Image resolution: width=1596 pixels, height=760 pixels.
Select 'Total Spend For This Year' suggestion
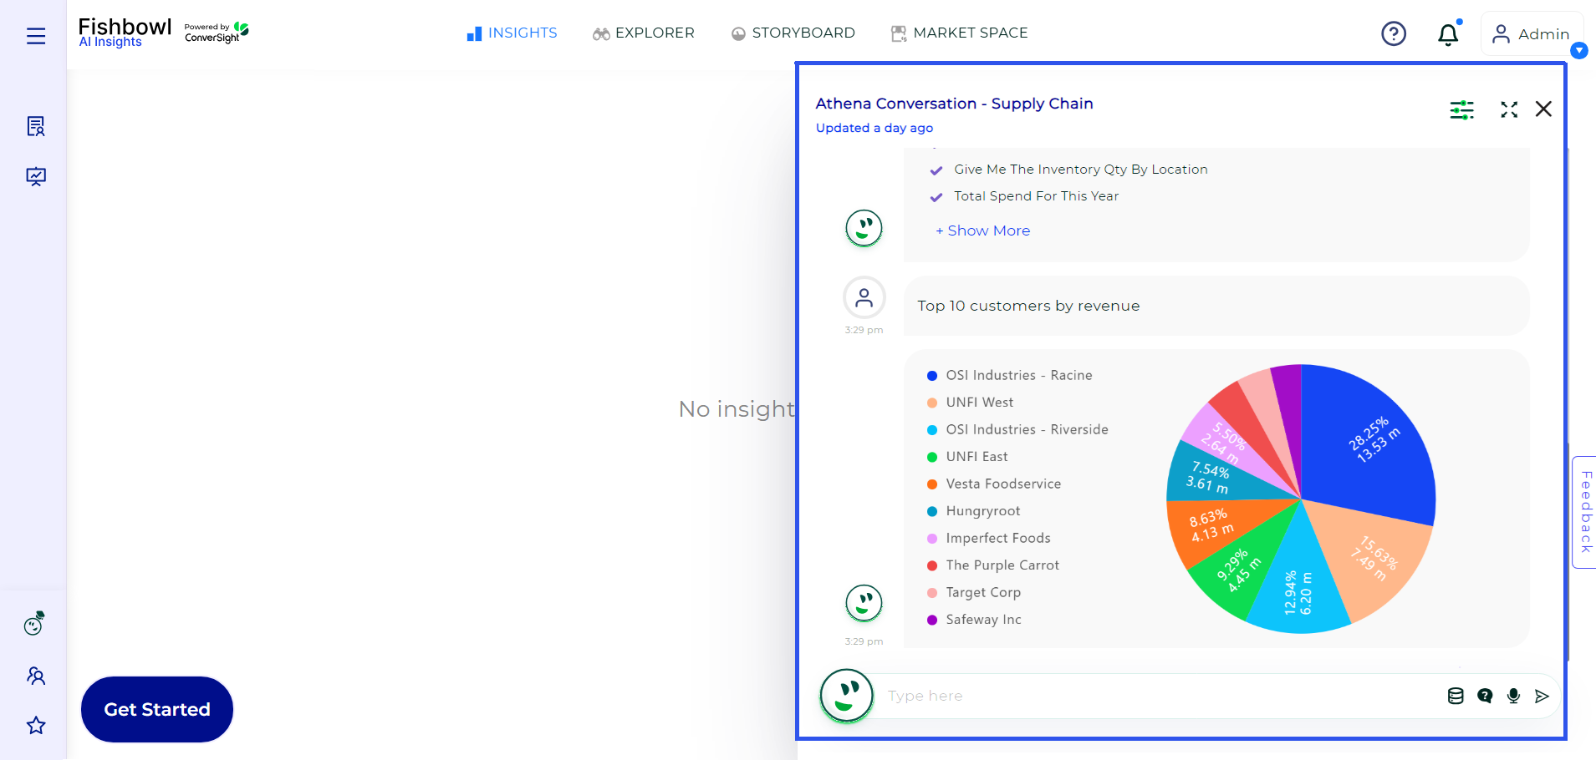pyautogui.click(x=1036, y=196)
